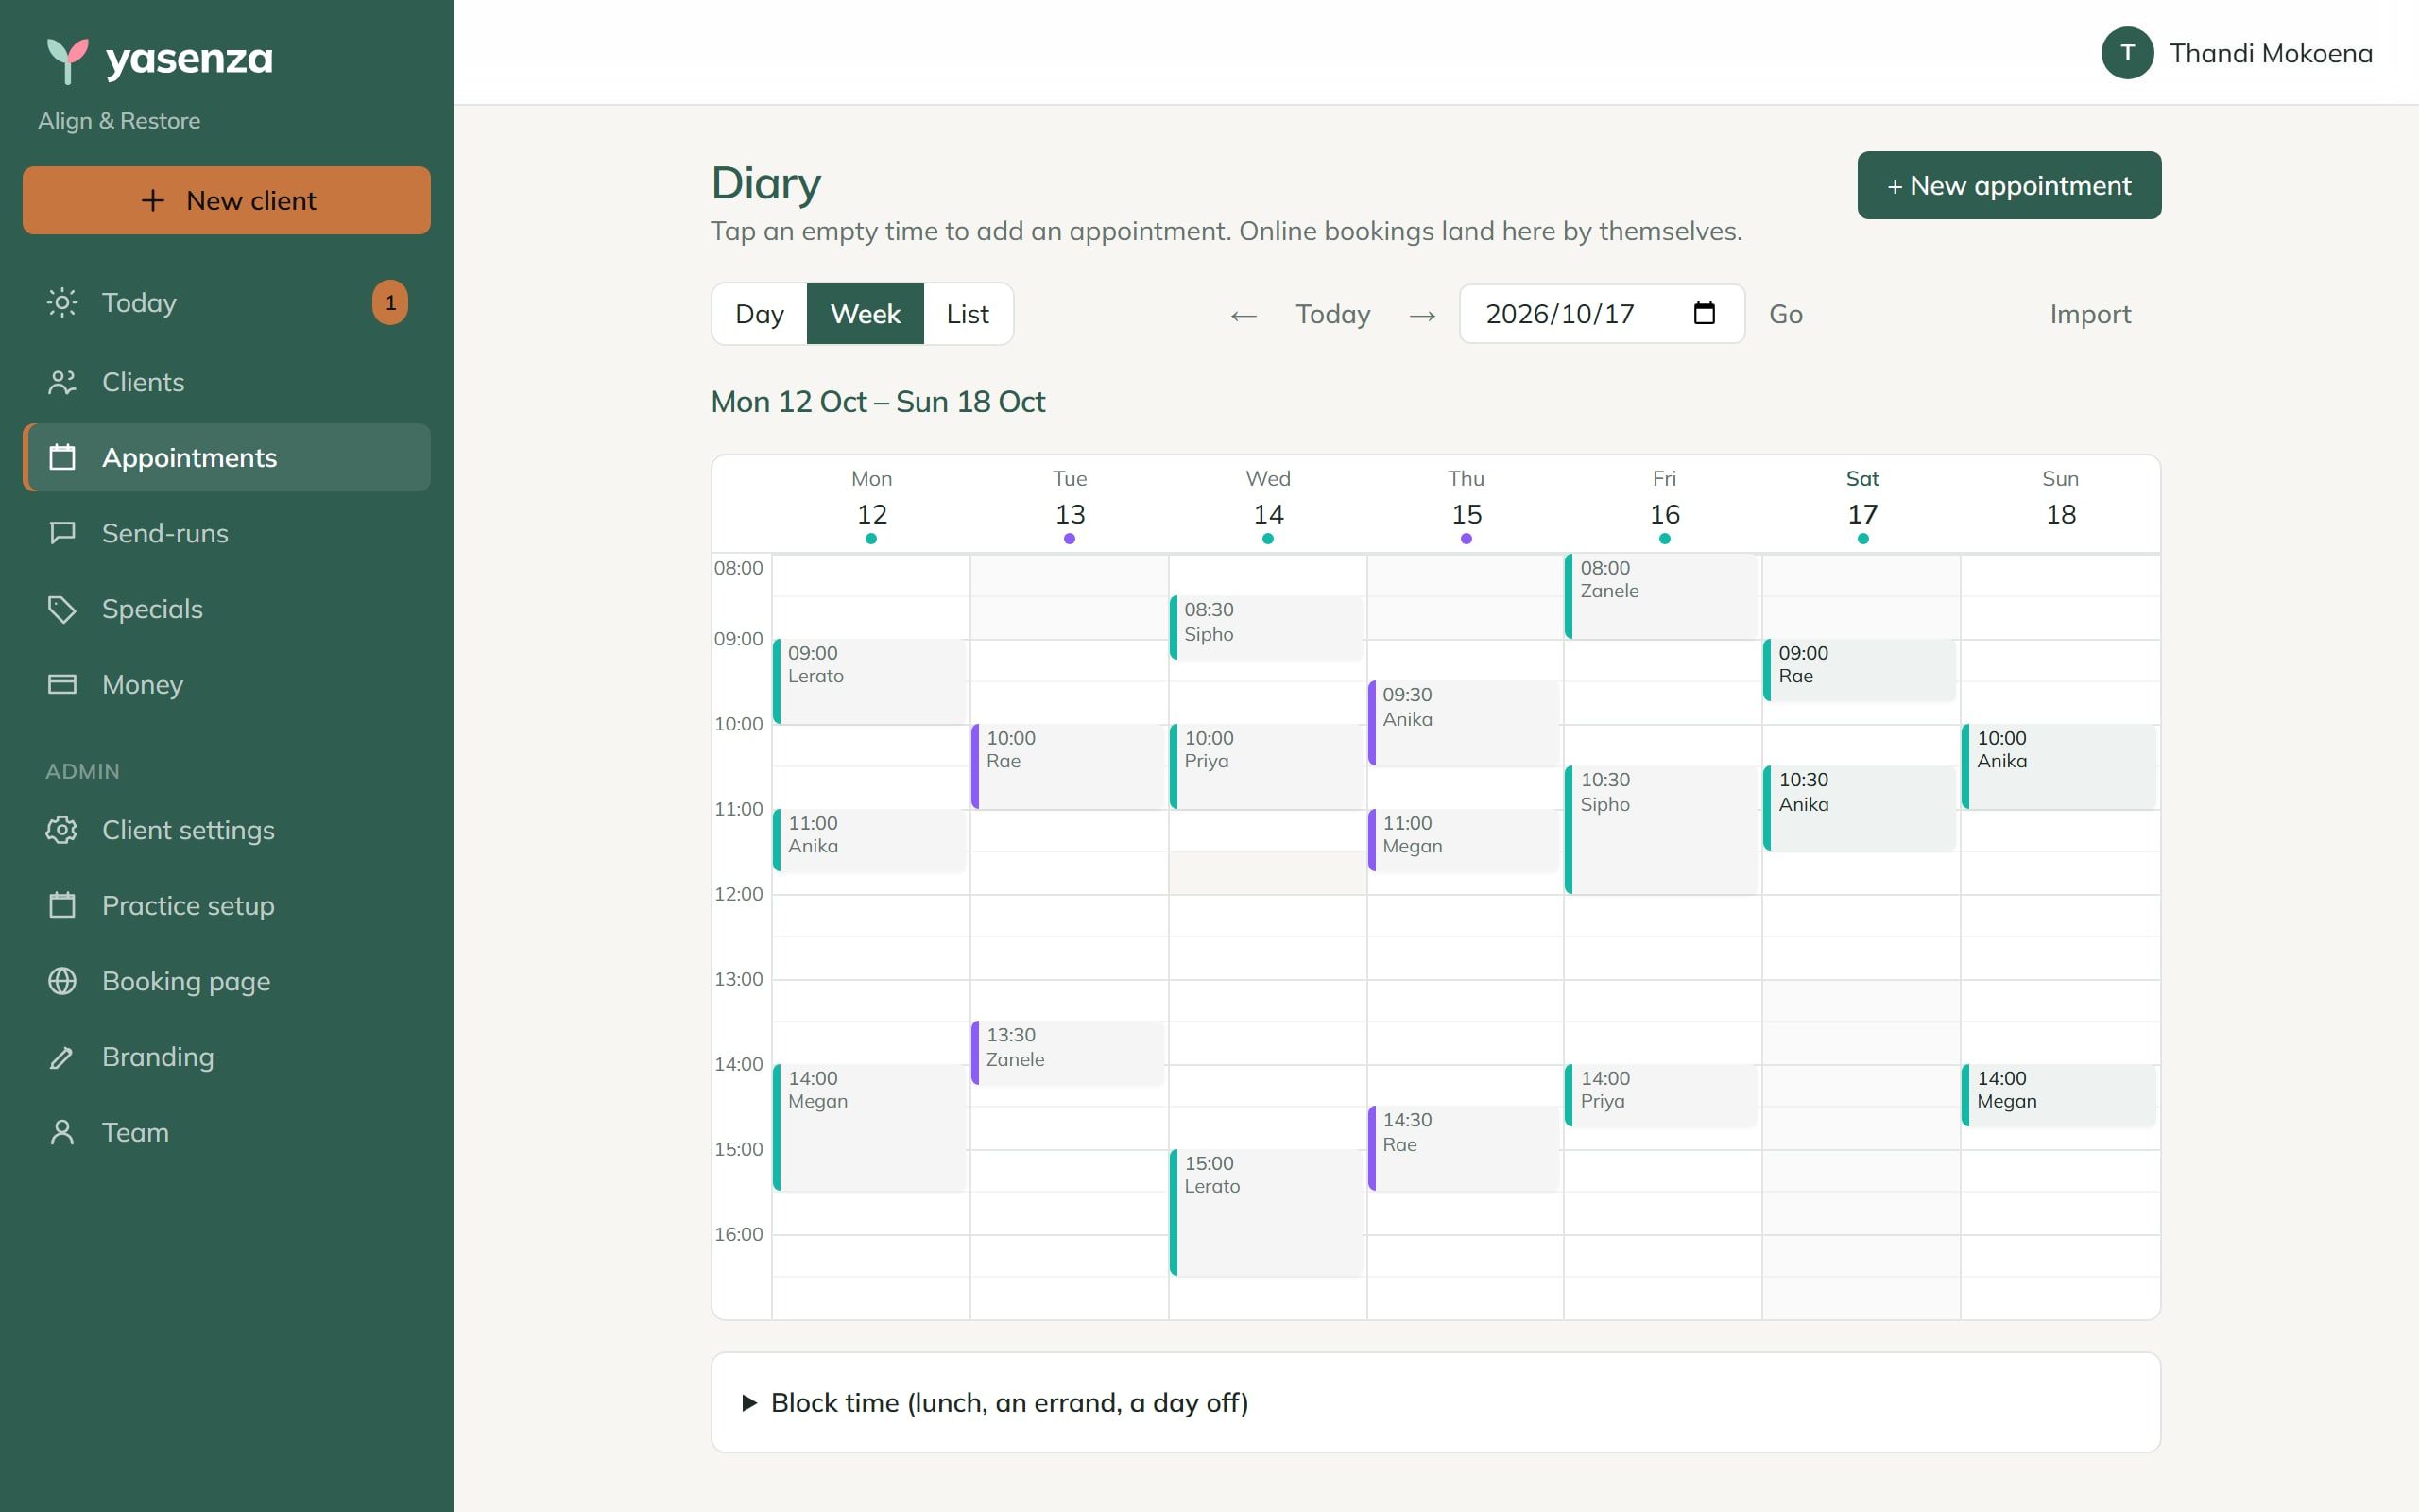This screenshot has width=2419, height=1512.
Task: Click the Clients people icon
Action: pyautogui.click(x=62, y=382)
